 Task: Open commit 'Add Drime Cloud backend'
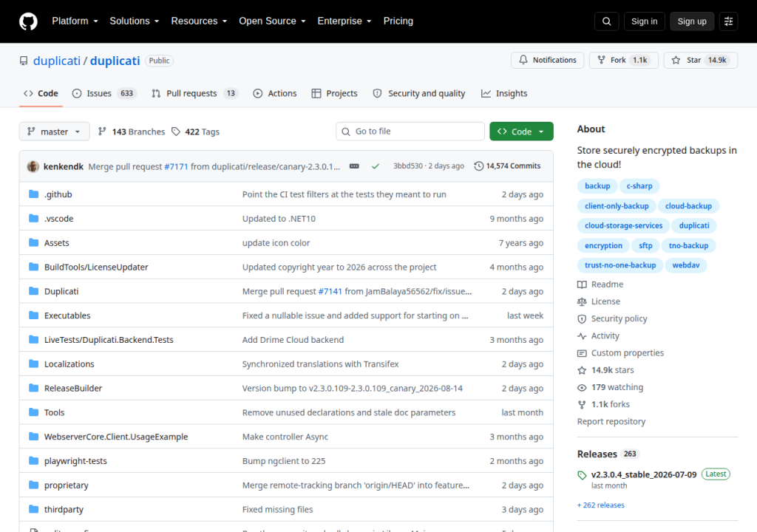click(x=293, y=340)
